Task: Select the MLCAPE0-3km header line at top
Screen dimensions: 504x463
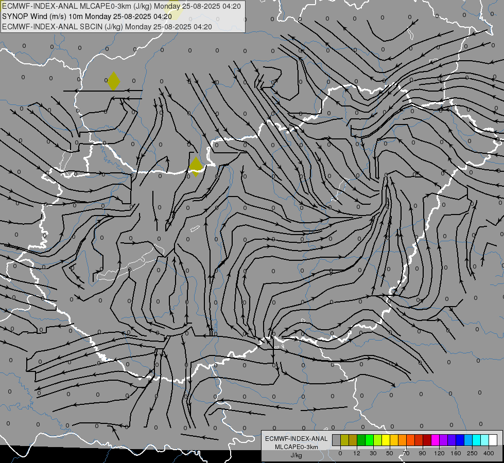Action: coord(121,6)
